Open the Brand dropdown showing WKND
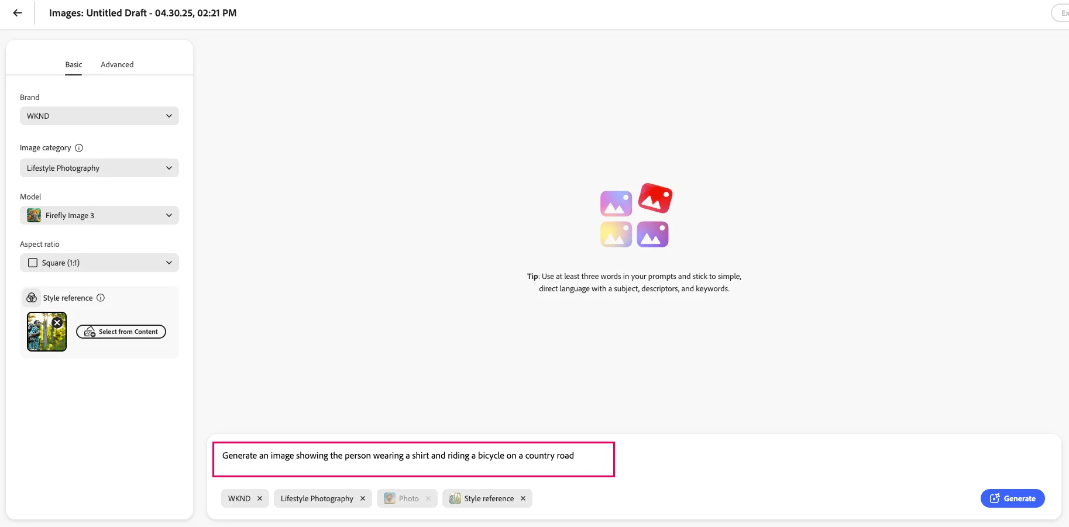The width and height of the screenshot is (1069, 527). pos(99,116)
